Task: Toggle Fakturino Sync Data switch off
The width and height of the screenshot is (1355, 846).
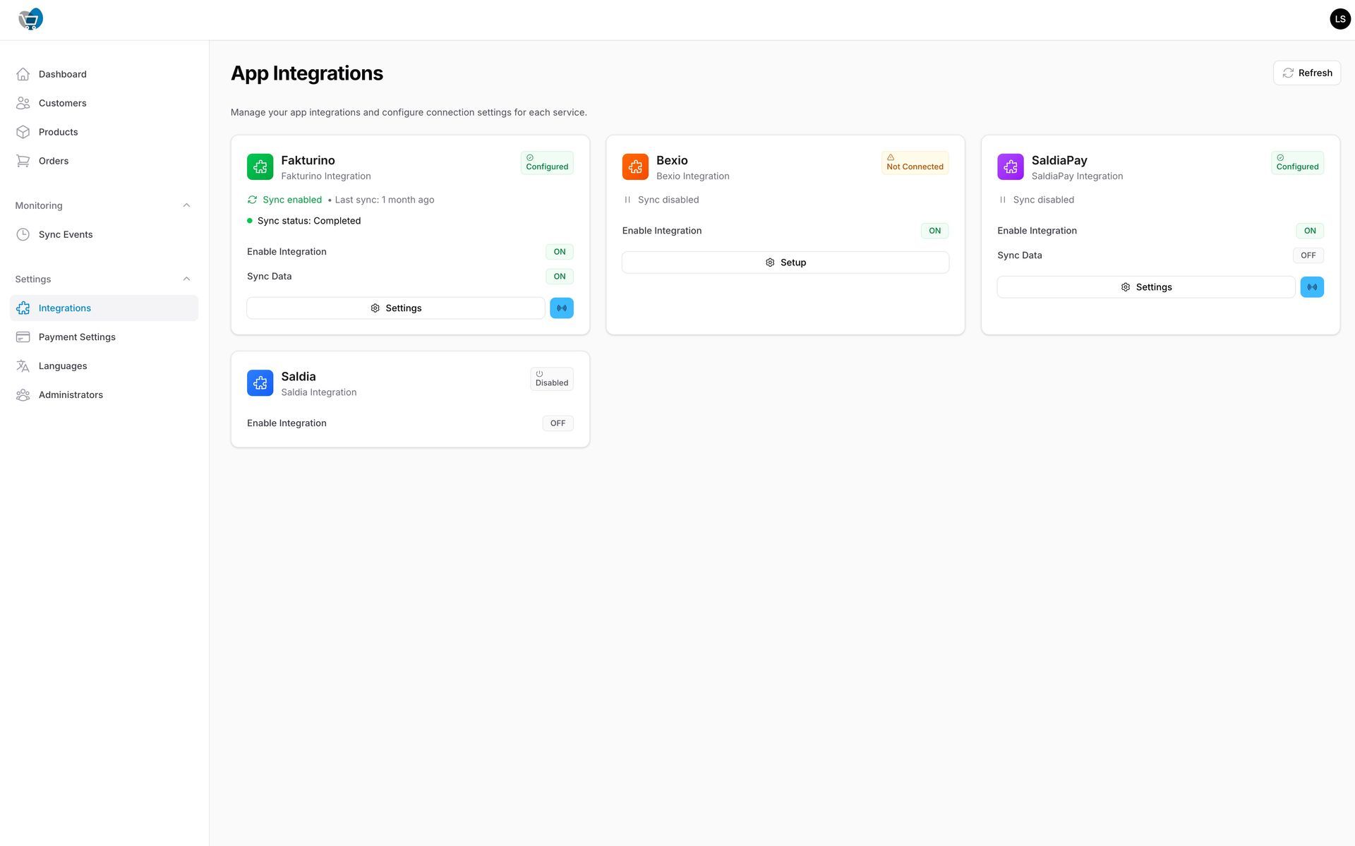Action: (x=559, y=277)
